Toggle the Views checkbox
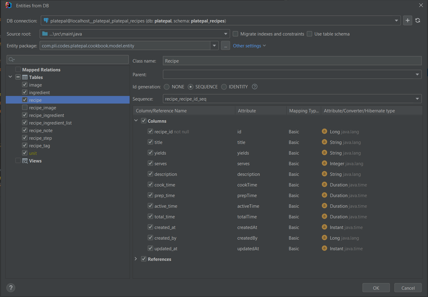This screenshot has width=428, height=297. 18,161
